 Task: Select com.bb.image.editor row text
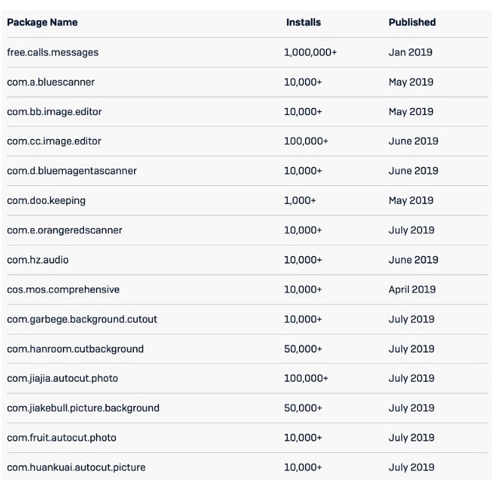coord(54,112)
